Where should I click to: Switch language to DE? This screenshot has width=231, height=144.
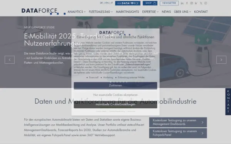101,3
